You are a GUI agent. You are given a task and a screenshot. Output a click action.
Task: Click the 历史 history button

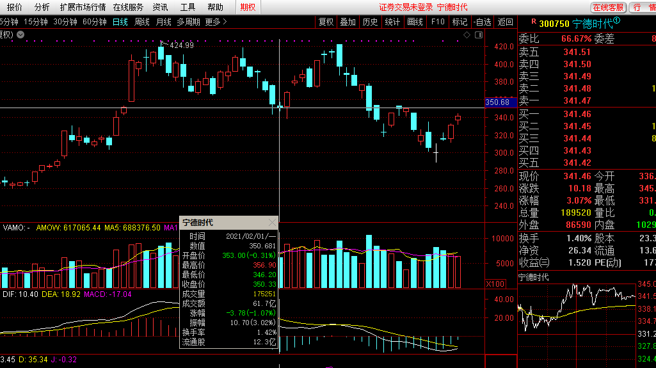[x=370, y=22]
